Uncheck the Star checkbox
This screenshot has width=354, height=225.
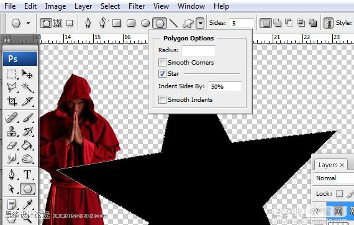click(x=162, y=73)
